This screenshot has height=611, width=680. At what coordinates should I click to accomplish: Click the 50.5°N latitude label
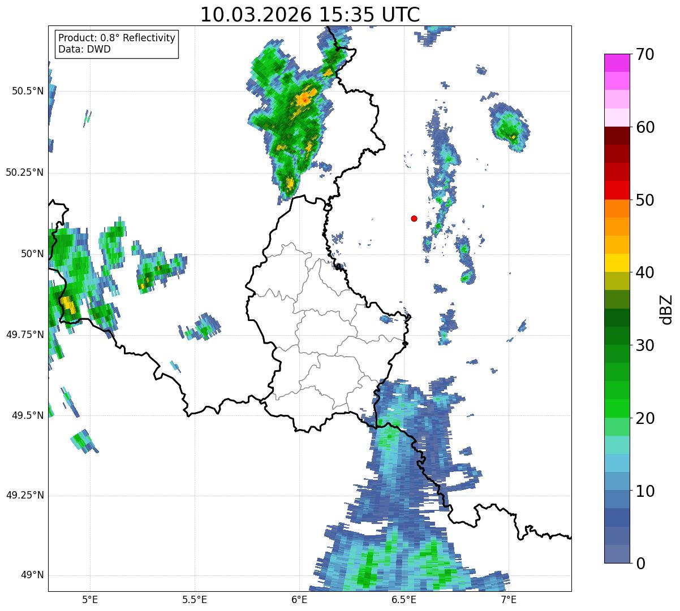(x=29, y=92)
